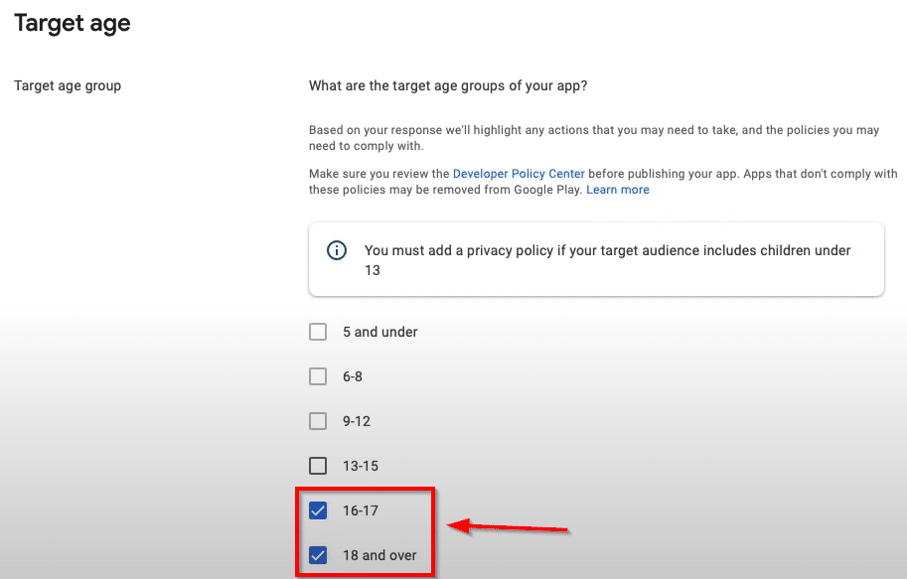Click the red arrow annotation
The height and width of the screenshot is (579, 907).
(509, 527)
